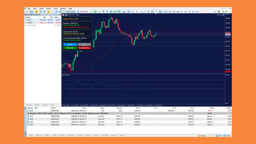Open the Tester link in status bar
Viewport: 256px width, 144px height.
[x=227, y=136]
